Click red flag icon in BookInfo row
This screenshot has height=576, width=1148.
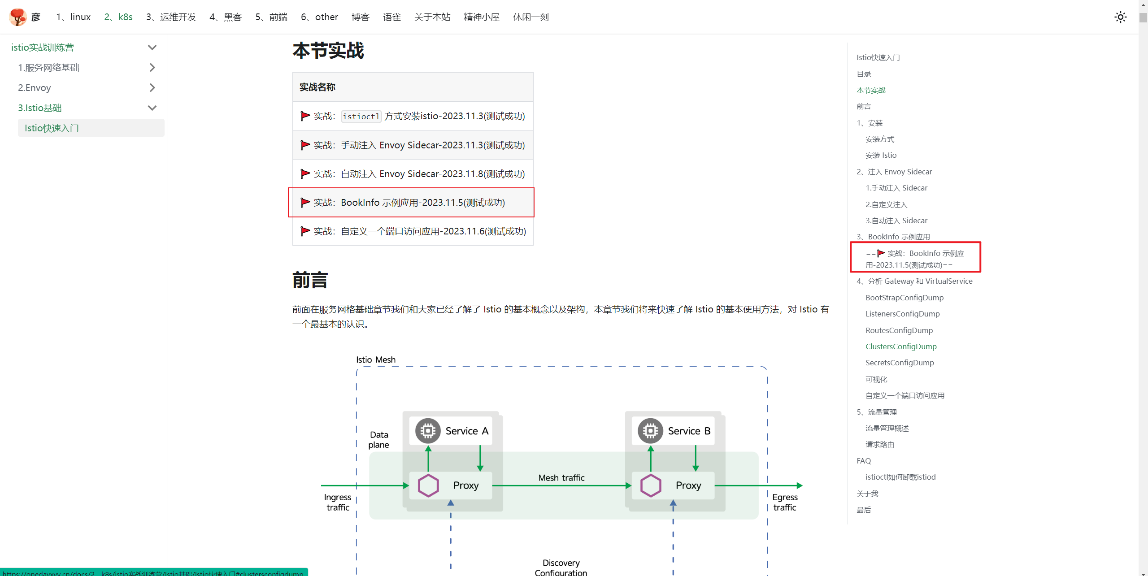[x=305, y=202]
